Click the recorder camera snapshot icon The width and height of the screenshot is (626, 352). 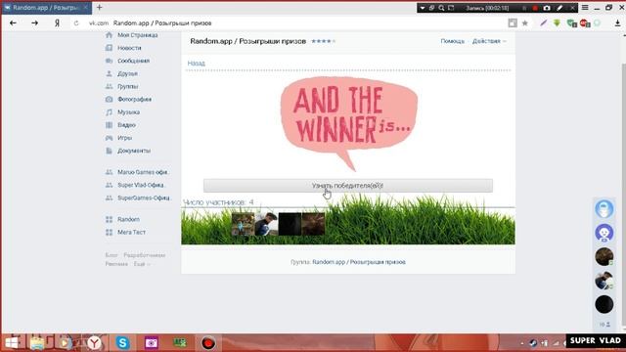click(x=547, y=8)
